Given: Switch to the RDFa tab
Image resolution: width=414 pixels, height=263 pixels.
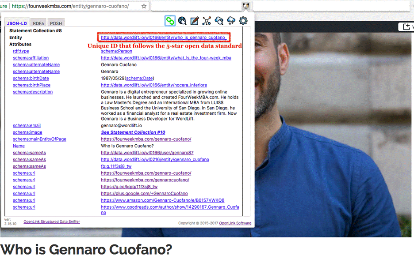Looking at the screenshot, I should point(38,23).
